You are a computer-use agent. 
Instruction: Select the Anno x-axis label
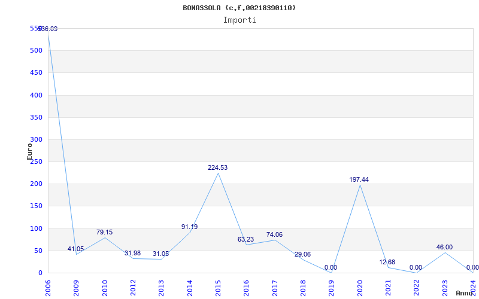click(465, 293)
